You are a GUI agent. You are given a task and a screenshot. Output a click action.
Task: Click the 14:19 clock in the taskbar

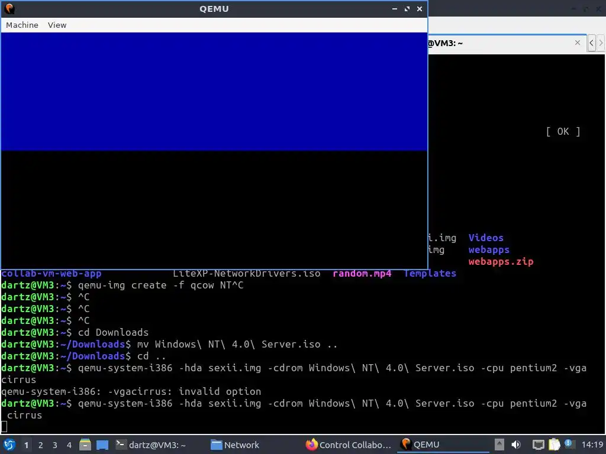[x=592, y=445]
